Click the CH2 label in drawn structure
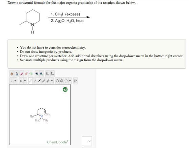Viewport: 189px width, 148px height. 47,114
